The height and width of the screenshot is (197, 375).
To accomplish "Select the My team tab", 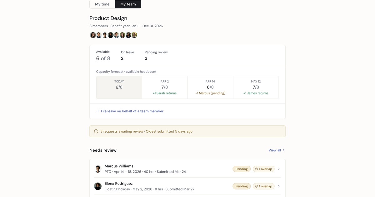I will (x=128, y=4).
